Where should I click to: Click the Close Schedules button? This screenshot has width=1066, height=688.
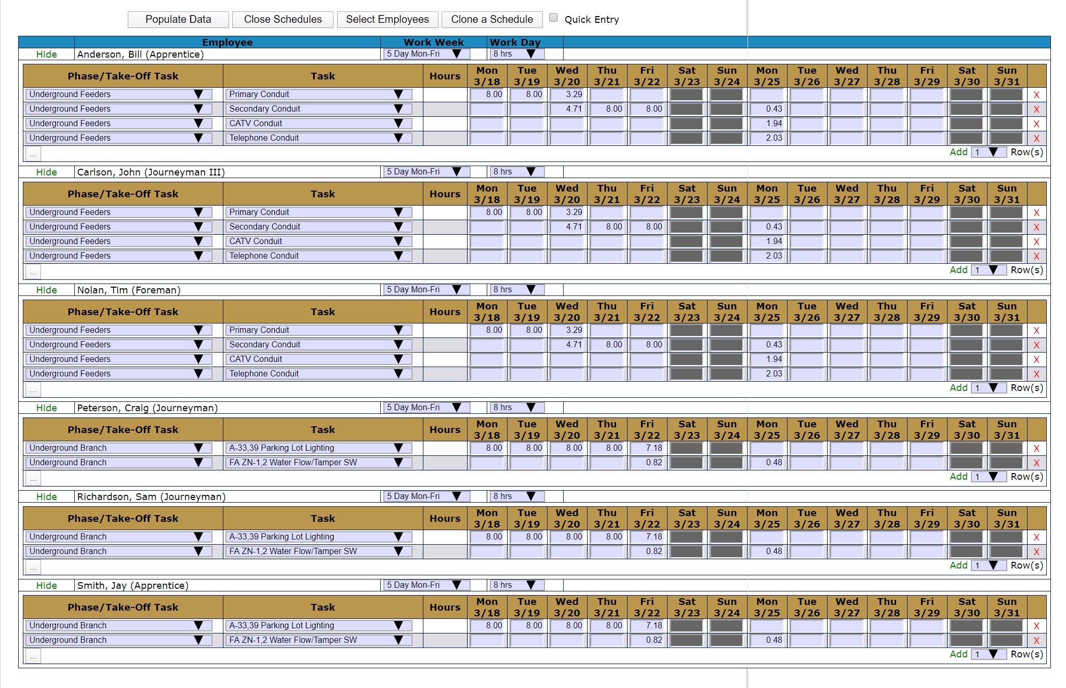coord(283,19)
